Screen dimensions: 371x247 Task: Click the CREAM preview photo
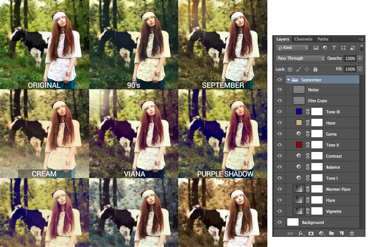(45, 134)
